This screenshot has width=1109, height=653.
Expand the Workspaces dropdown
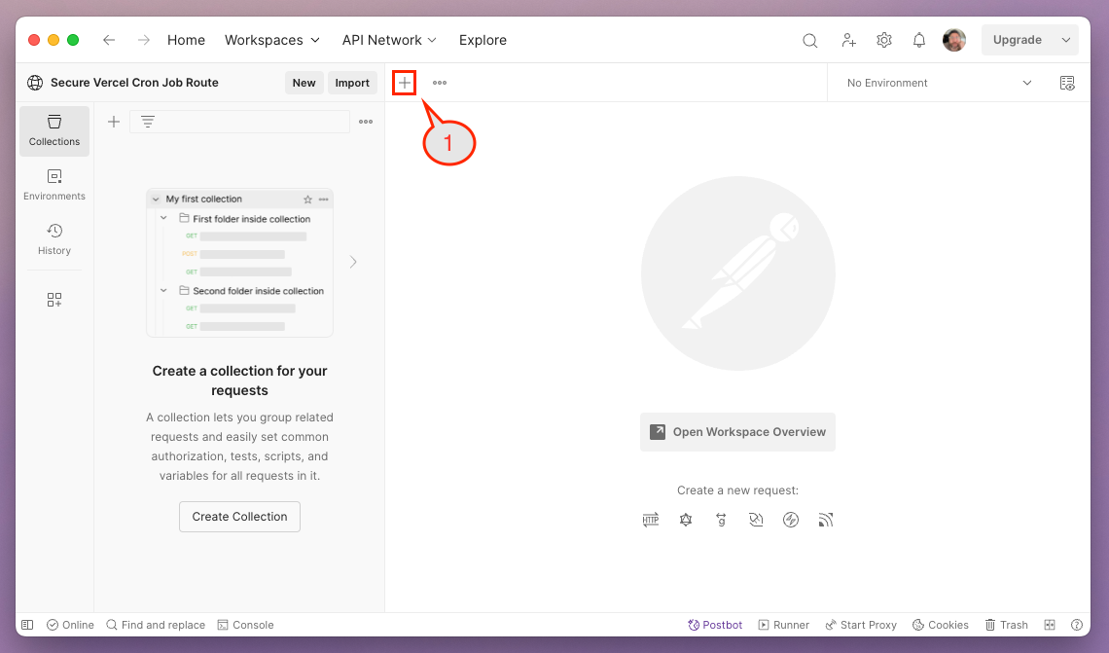[x=271, y=40]
